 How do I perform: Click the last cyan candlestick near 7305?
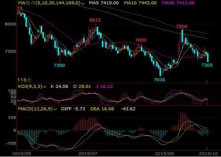tap(208, 57)
